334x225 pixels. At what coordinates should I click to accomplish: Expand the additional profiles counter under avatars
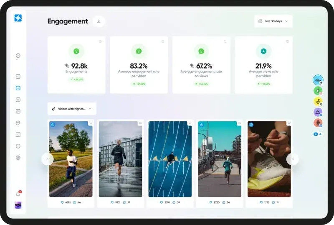[x=318, y=134]
